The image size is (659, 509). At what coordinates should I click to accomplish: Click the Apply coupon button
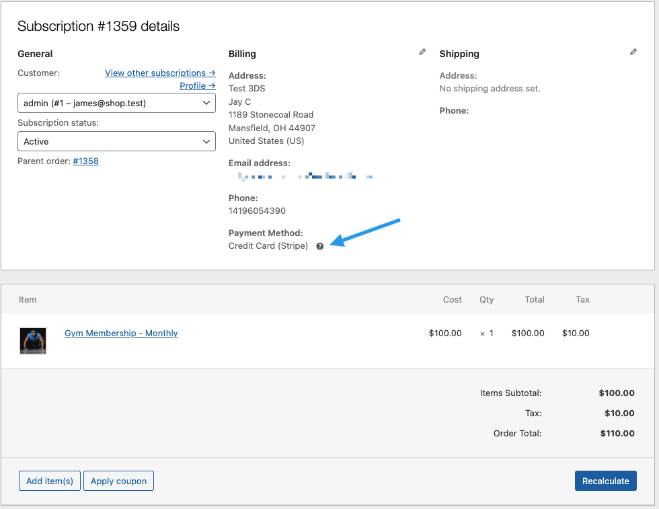point(118,481)
